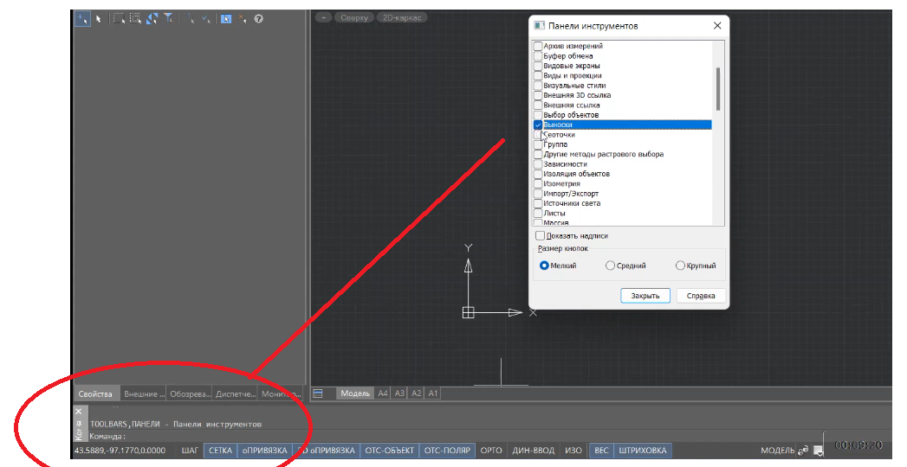The image size is (907, 467).
Task: Enable the Зависимости toolbar
Action: coord(538,164)
